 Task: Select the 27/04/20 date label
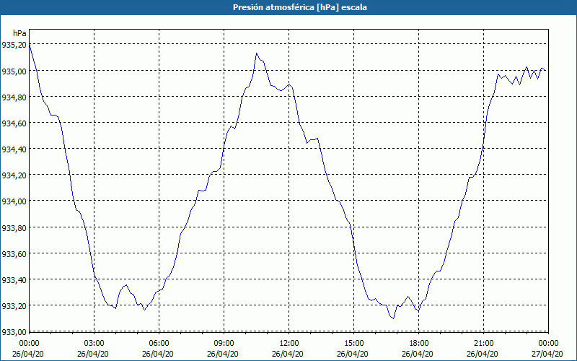547,354
